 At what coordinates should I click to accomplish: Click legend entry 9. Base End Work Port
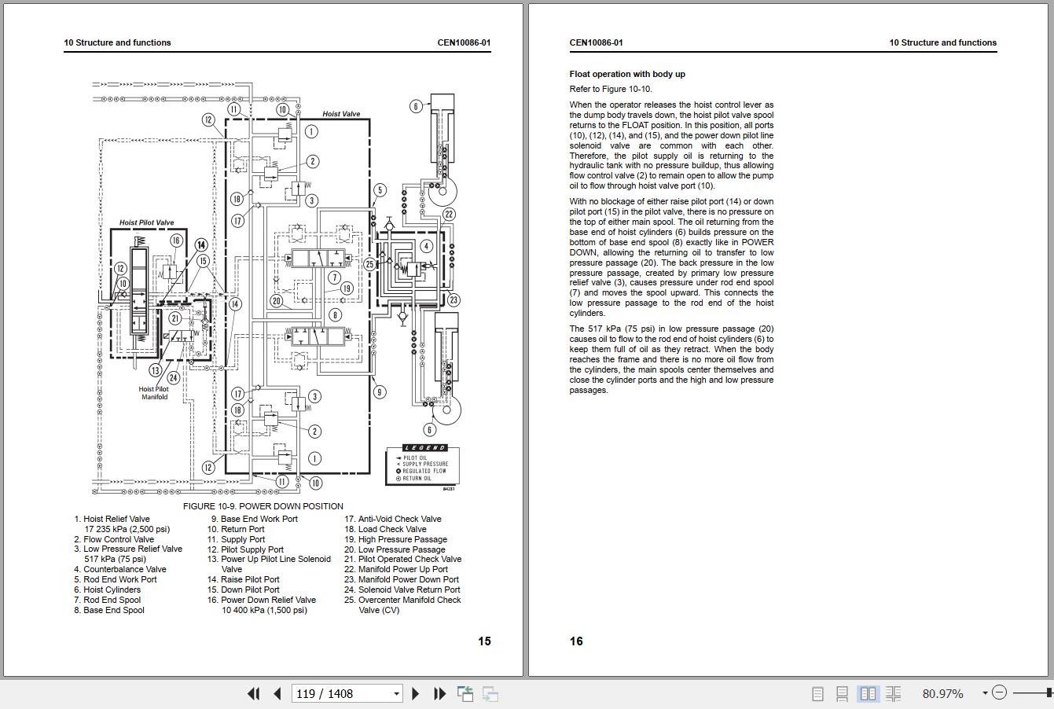(254, 519)
